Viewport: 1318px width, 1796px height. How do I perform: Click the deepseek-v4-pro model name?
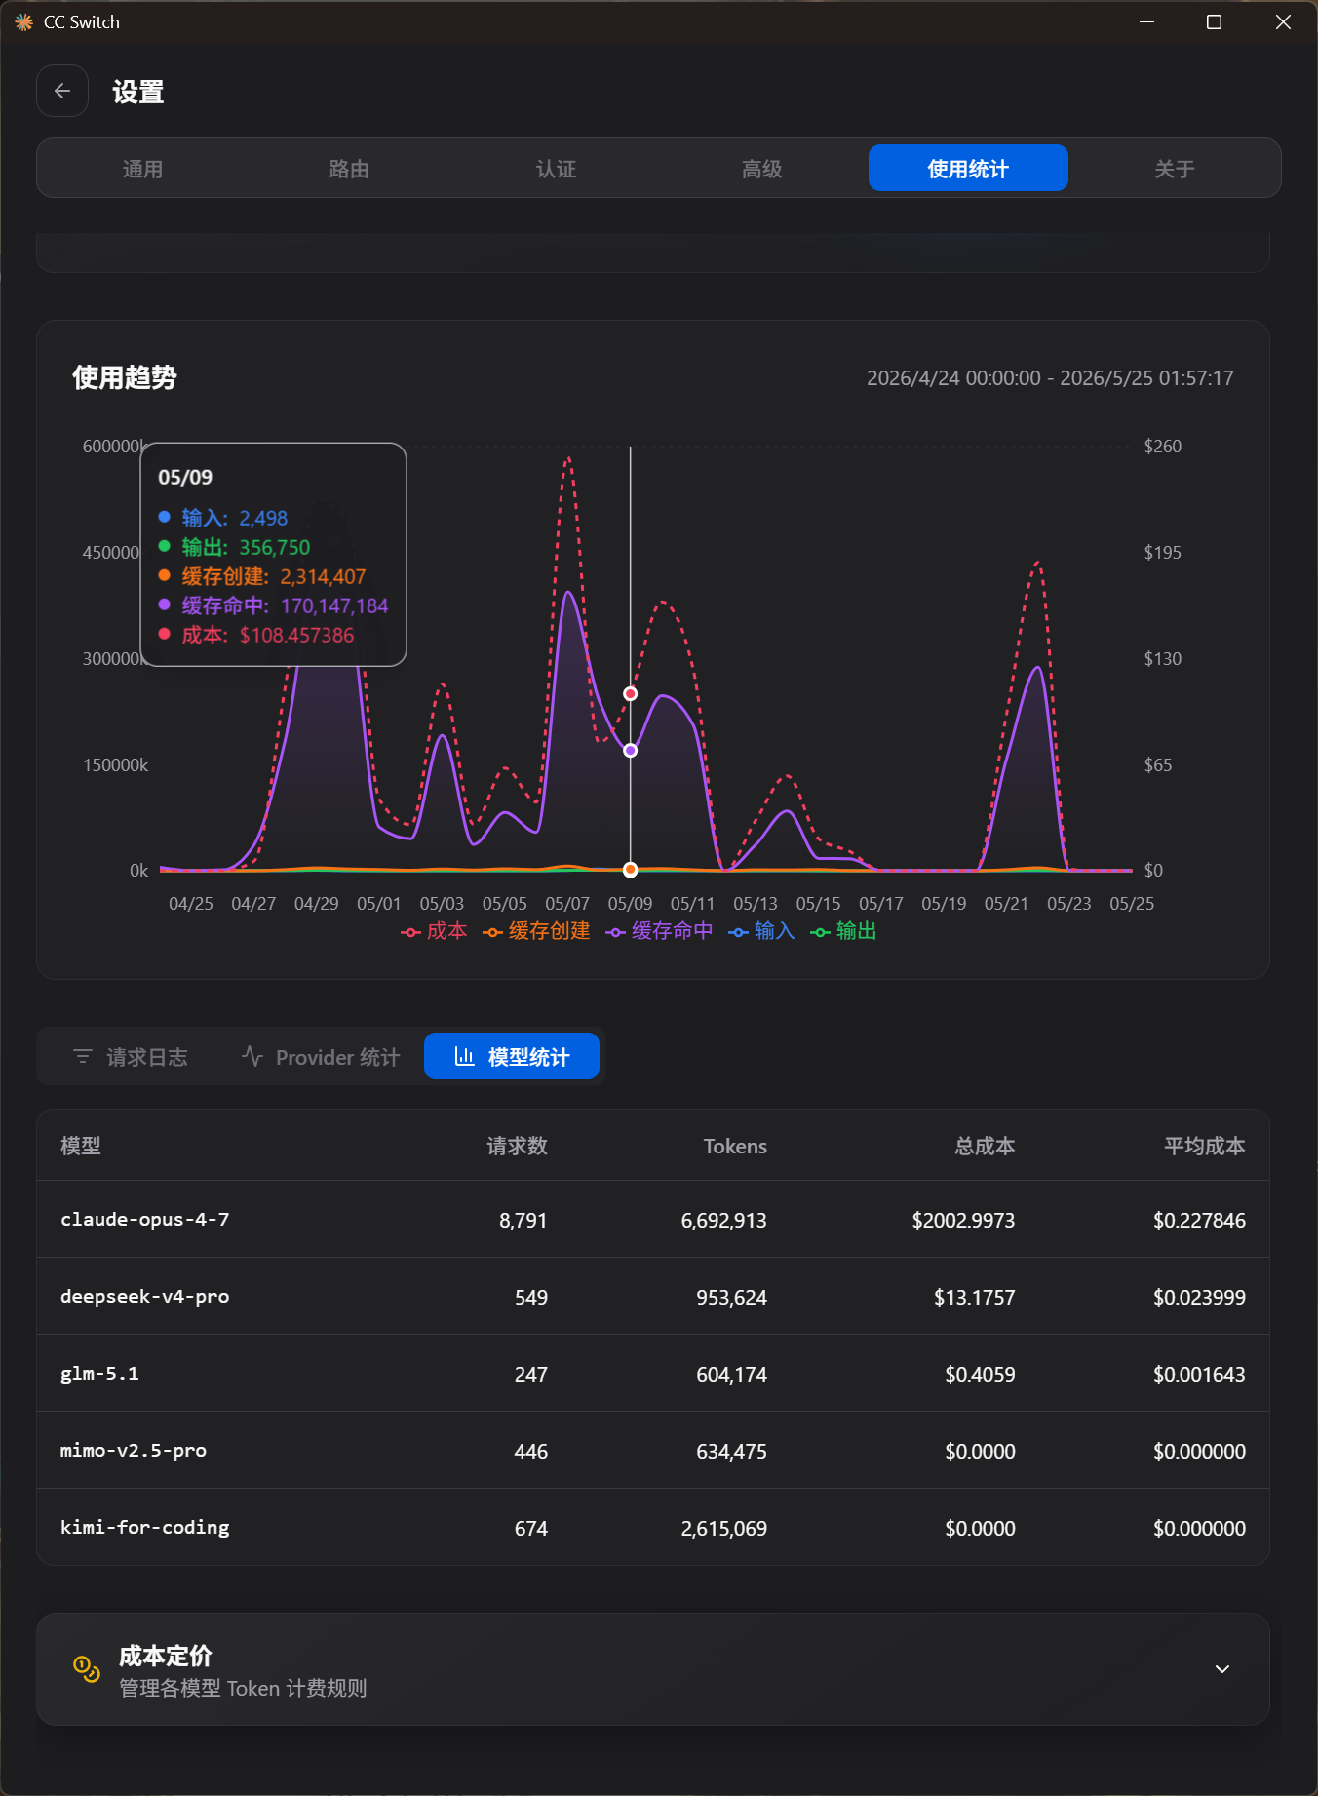pyautogui.click(x=145, y=1296)
